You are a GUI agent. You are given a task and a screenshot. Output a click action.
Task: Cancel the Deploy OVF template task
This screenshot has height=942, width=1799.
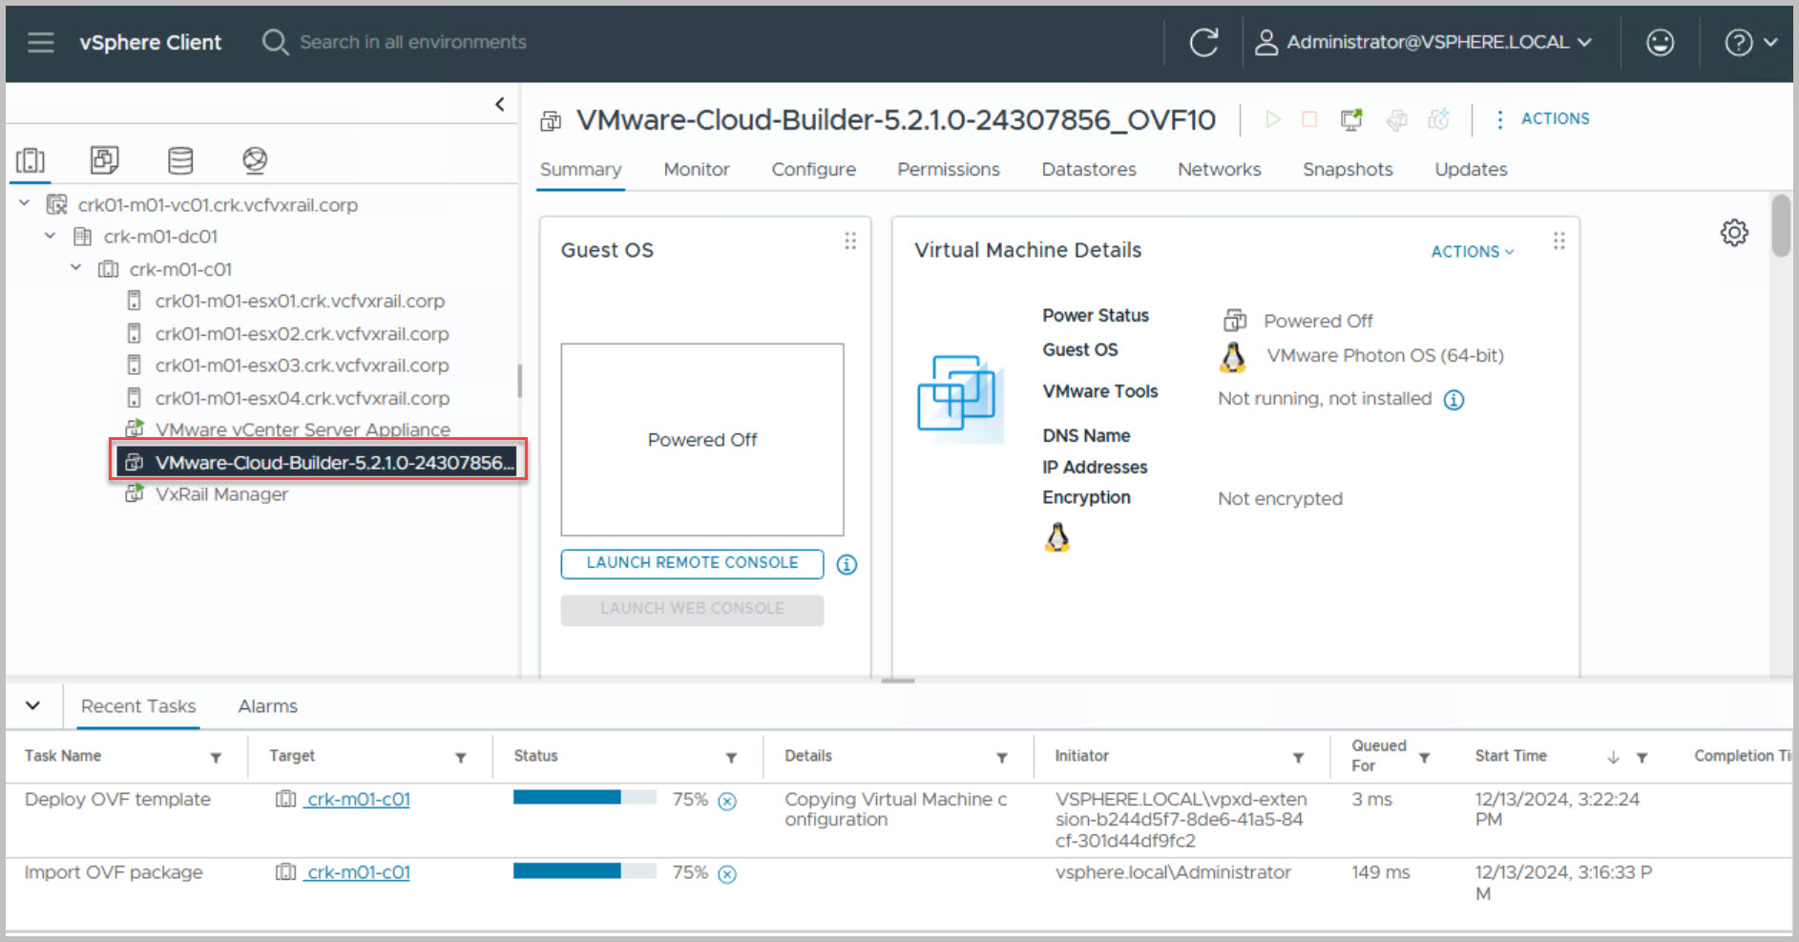tap(727, 801)
